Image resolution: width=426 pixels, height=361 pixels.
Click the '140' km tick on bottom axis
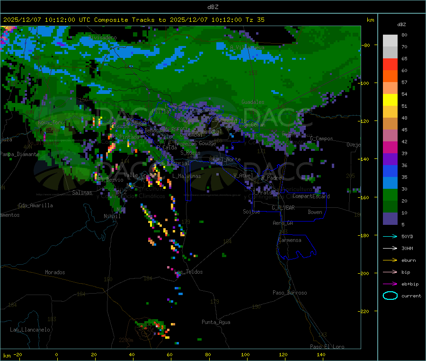coord(321,354)
